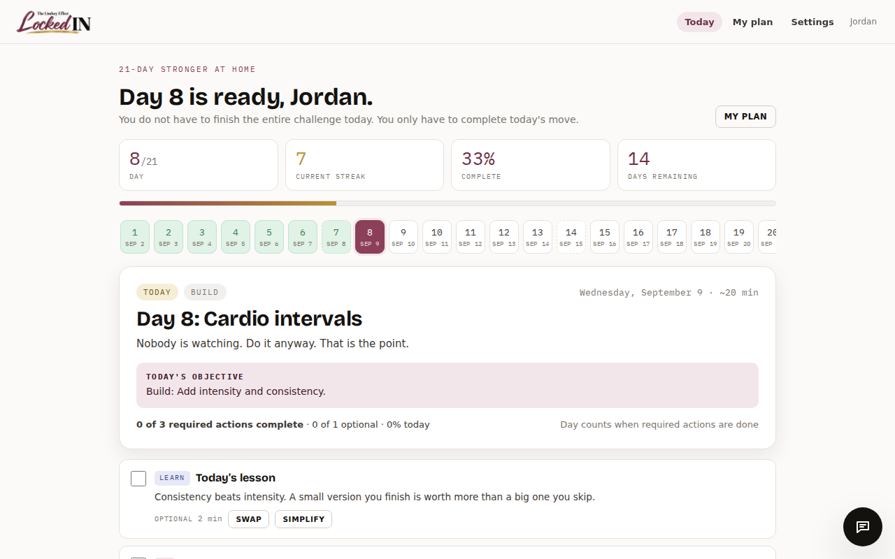
Task: Select day 15 Sep 16 tile
Action: (x=605, y=237)
